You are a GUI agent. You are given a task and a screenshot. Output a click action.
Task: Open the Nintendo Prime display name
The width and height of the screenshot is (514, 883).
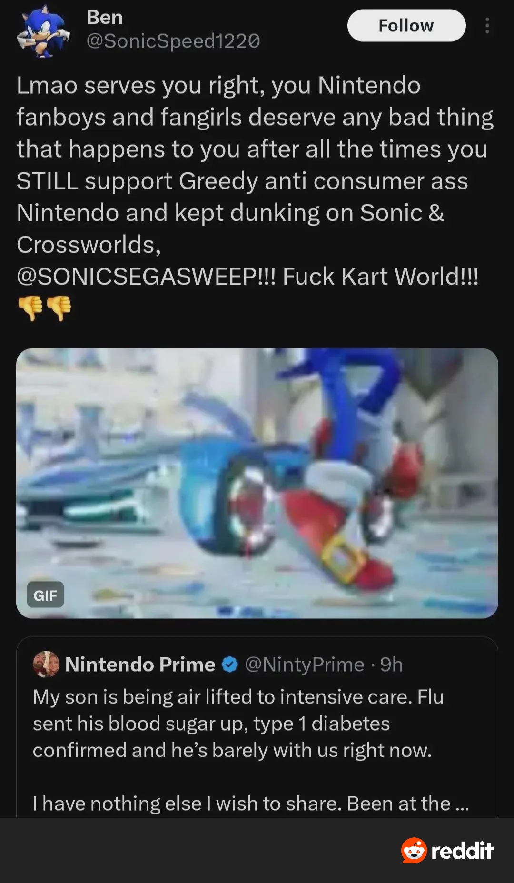140,665
